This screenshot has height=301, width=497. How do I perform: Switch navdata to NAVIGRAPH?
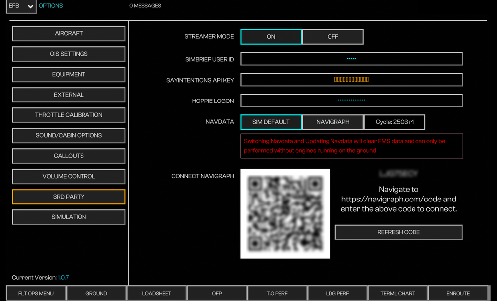click(332, 122)
